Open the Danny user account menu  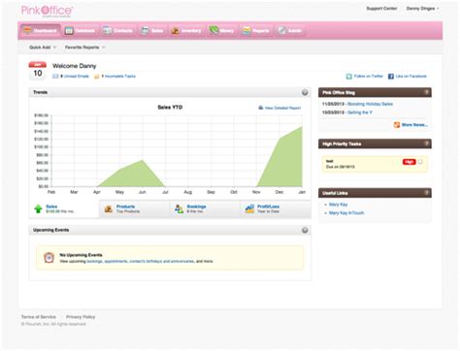pyautogui.click(x=422, y=9)
